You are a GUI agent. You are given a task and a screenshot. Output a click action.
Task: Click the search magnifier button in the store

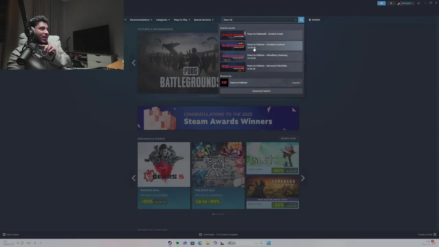coord(301,20)
